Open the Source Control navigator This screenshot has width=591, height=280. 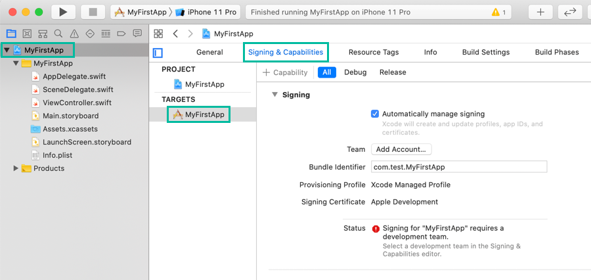point(27,34)
